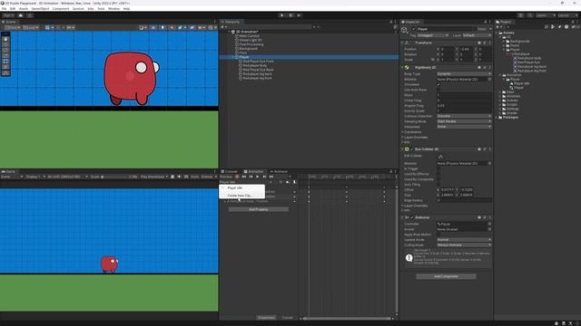Lock the Inspector panel
The height and width of the screenshot is (326, 581).
[x=485, y=22]
